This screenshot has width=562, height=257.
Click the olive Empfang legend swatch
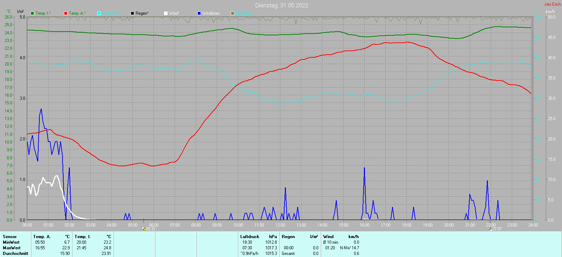click(x=233, y=13)
